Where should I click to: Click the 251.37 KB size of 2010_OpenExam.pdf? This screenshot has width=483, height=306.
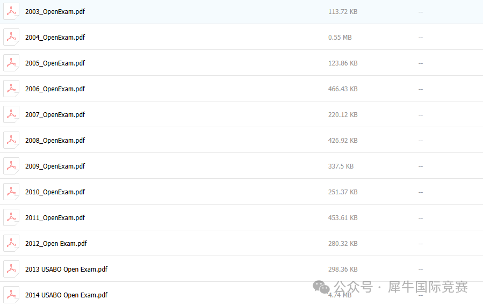point(343,192)
